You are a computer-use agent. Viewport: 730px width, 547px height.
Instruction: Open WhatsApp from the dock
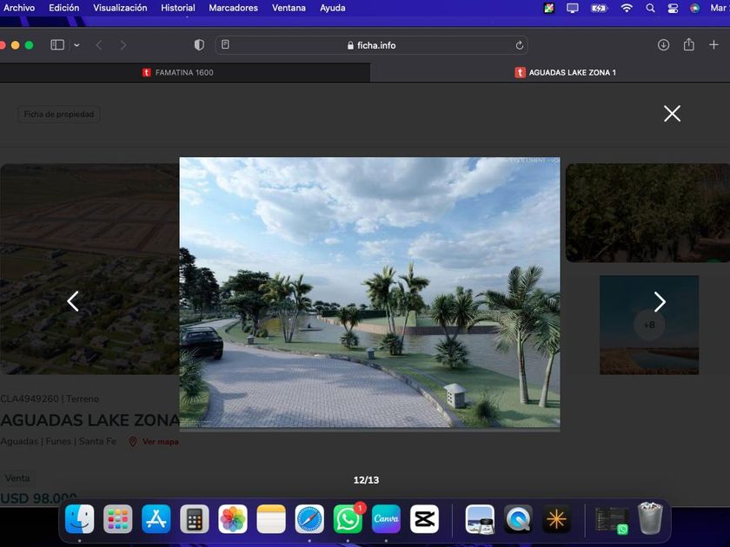348,519
